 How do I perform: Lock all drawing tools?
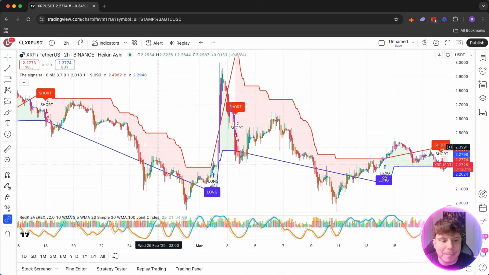[x=8, y=197]
